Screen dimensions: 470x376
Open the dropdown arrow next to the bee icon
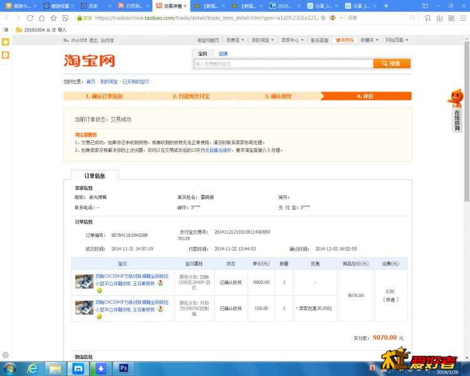tap(341, 18)
